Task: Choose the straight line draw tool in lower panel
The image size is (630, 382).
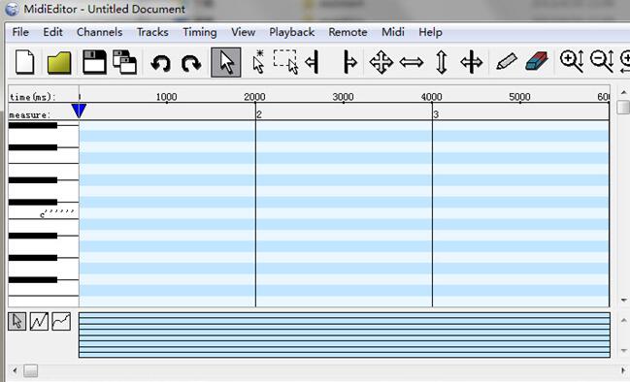Action: coord(39,322)
